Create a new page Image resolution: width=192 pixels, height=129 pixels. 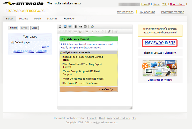[x=23, y=51]
